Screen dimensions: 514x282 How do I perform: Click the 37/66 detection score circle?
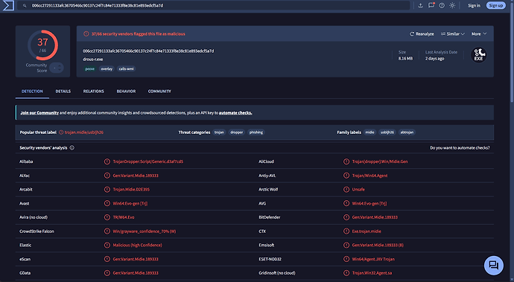[x=42, y=45]
